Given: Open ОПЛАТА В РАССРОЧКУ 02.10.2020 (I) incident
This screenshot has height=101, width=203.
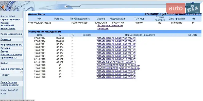Looking at the screenshot, I should coord(116,62).
